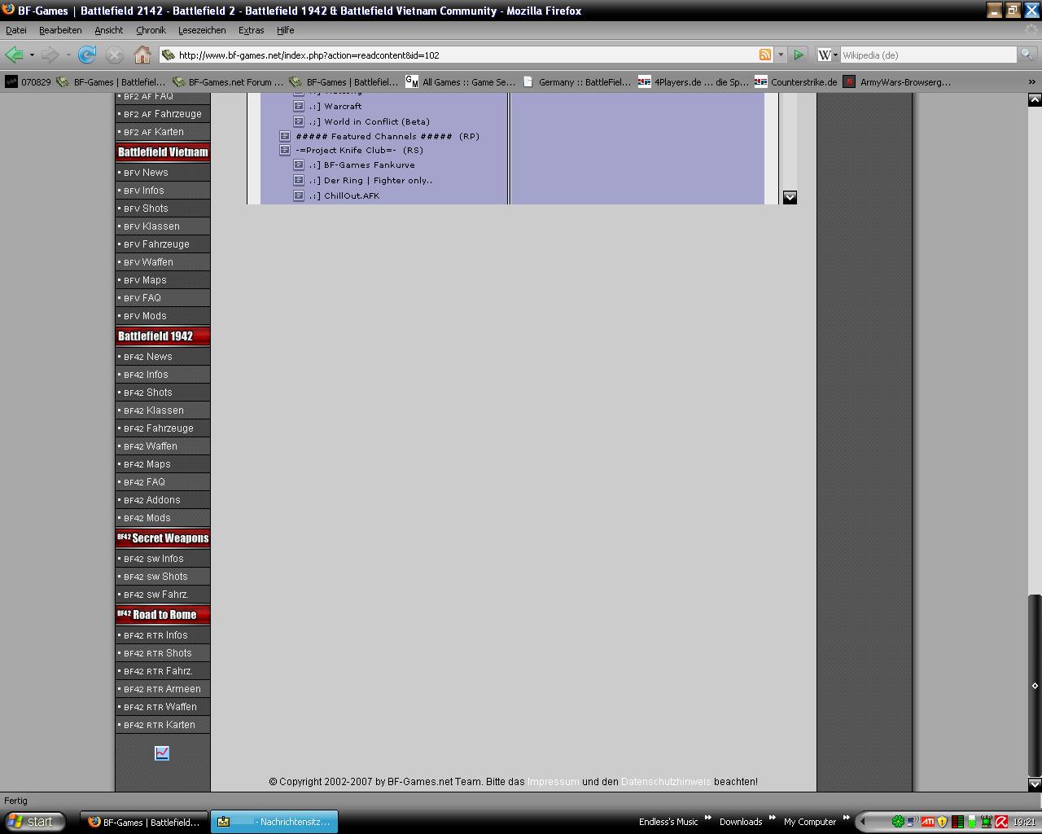Image resolution: width=1042 pixels, height=834 pixels.
Task: Open the BF-Games.net Forum bookmark
Action: (227, 81)
